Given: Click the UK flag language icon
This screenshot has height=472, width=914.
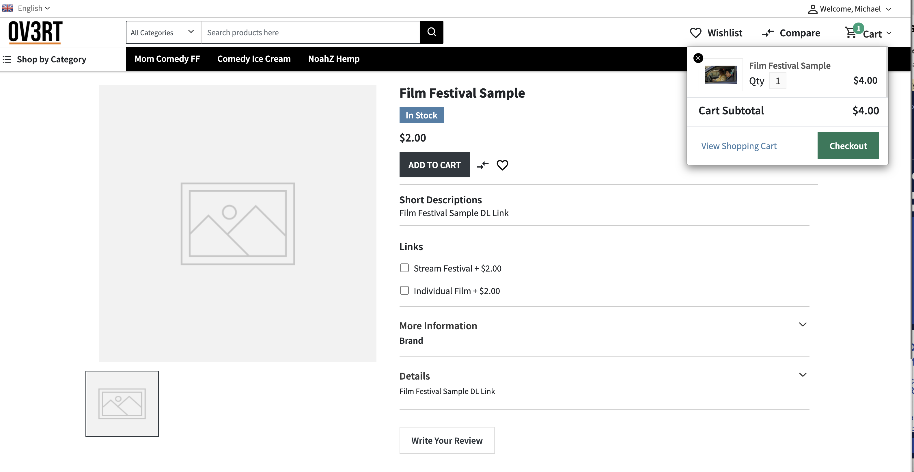Looking at the screenshot, I should coord(8,8).
